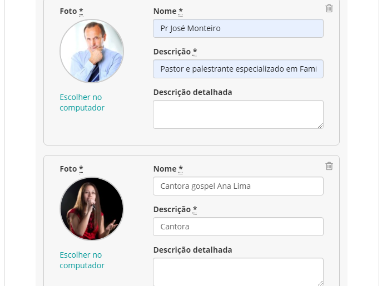This screenshot has height=286, width=387.
Task: Click the description field containing 'Cantora'
Action: (238, 227)
